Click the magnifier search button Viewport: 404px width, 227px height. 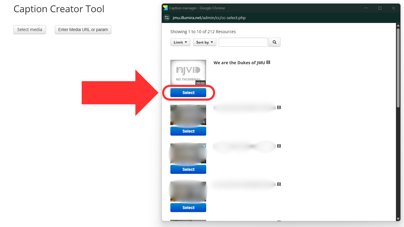point(275,42)
